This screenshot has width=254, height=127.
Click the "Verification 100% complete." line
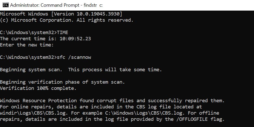click(38, 88)
